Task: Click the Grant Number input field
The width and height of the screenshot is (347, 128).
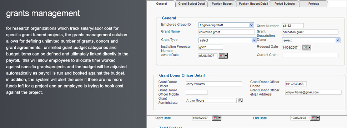Action: tap(293, 26)
